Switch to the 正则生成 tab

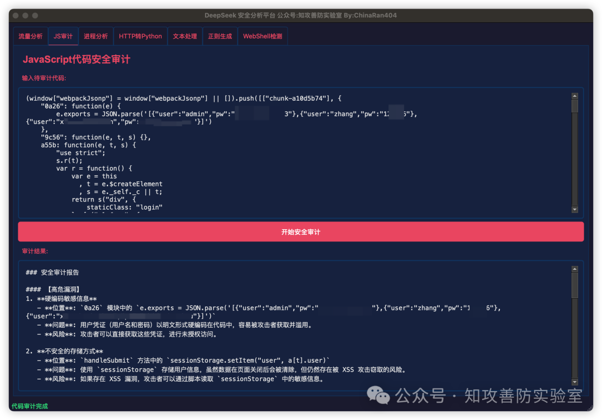pos(220,36)
